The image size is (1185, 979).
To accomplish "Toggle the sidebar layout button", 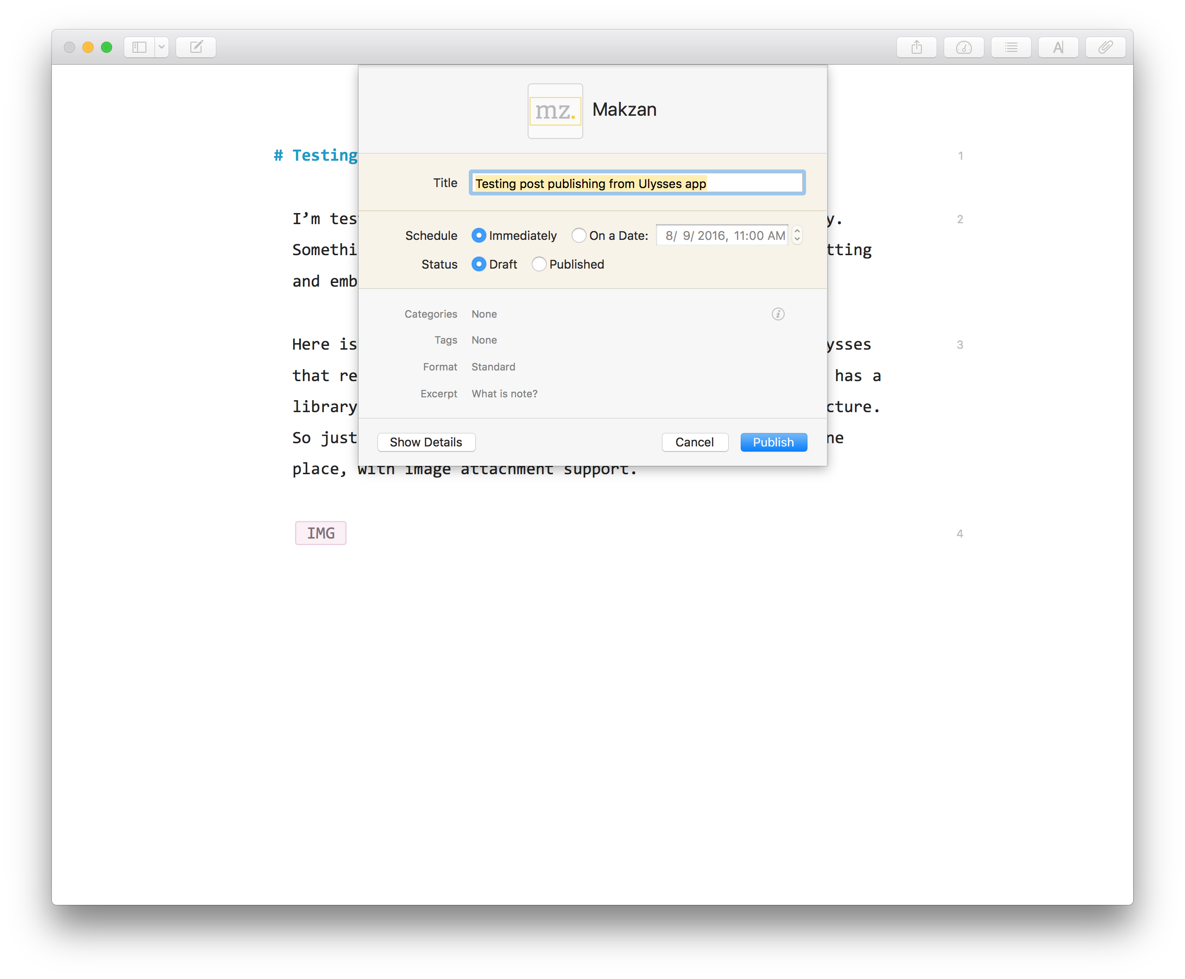I will point(139,47).
